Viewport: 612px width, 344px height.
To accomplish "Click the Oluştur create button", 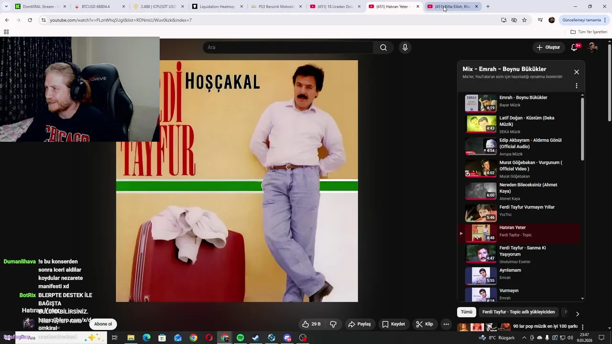I will coord(548,47).
